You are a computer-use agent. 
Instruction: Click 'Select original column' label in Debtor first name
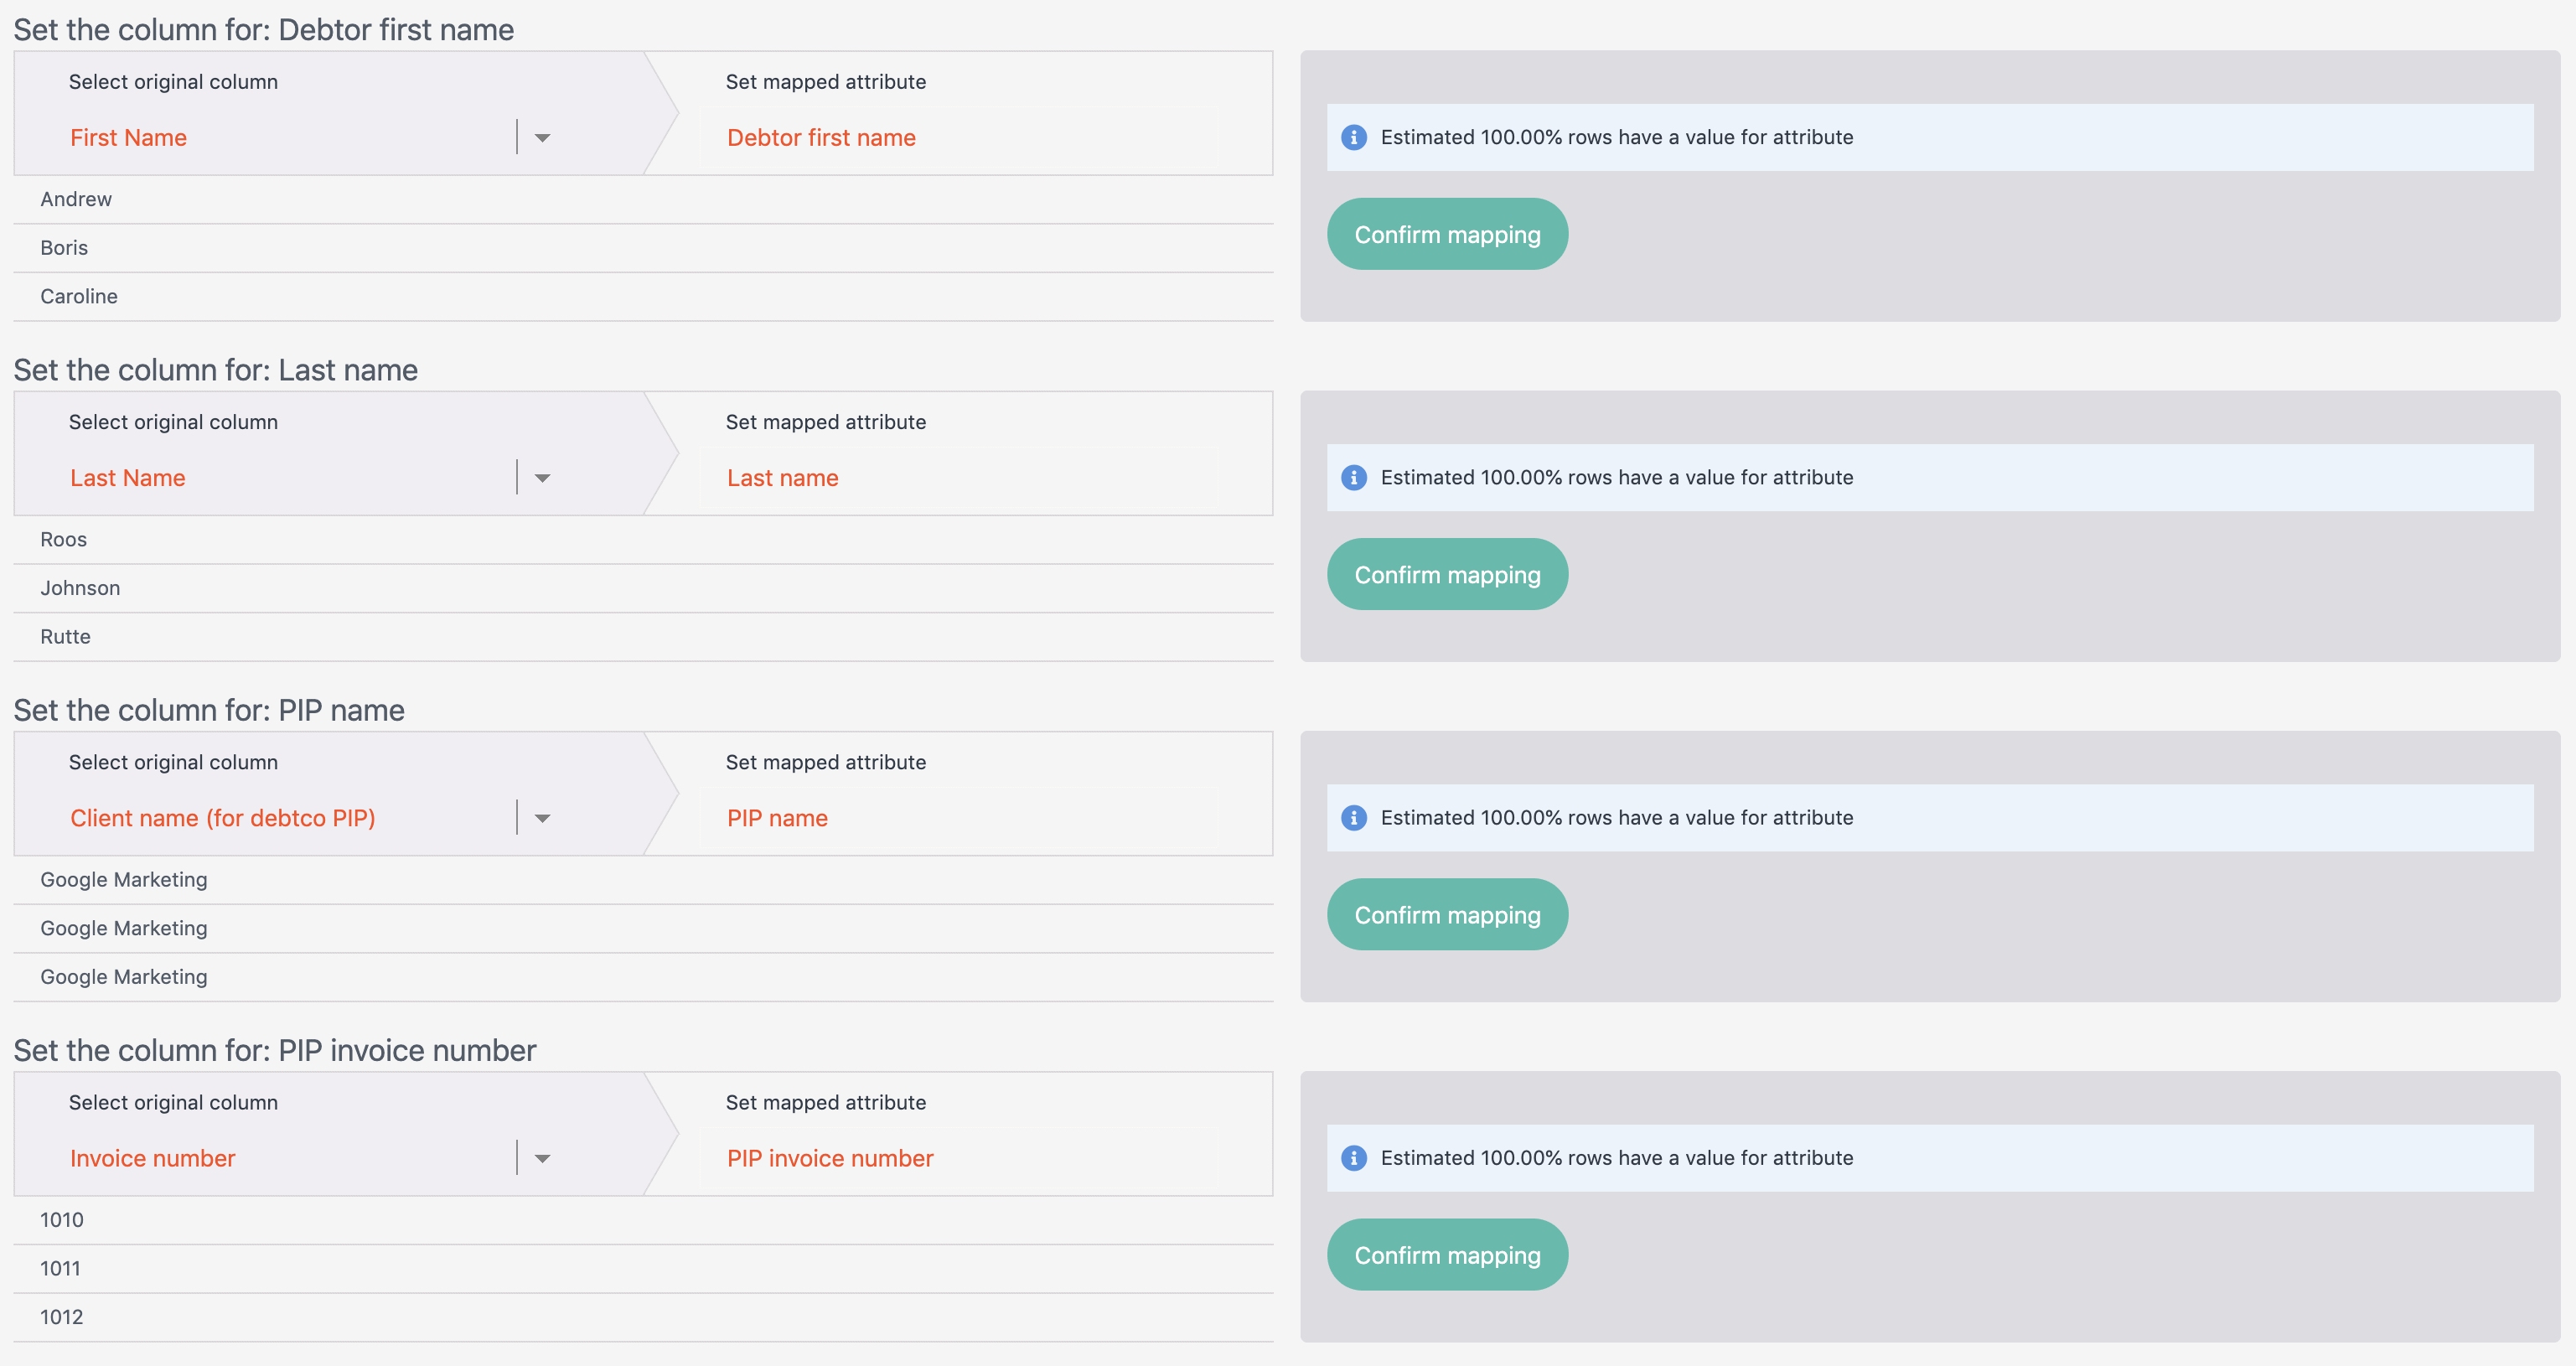pos(173,82)
